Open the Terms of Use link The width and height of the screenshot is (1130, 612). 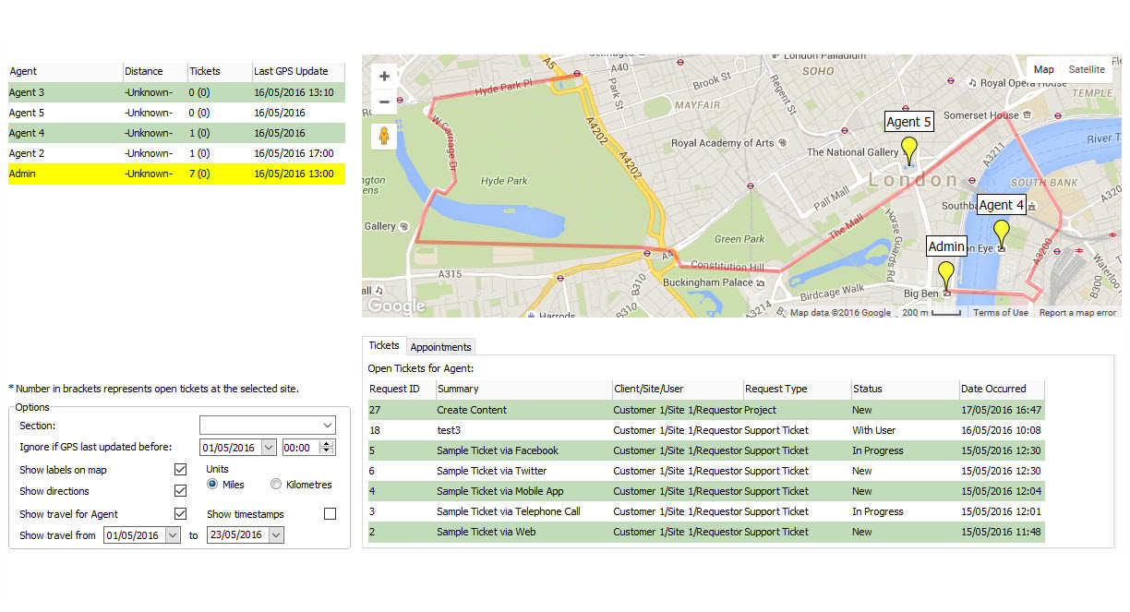click(1000, 313)
